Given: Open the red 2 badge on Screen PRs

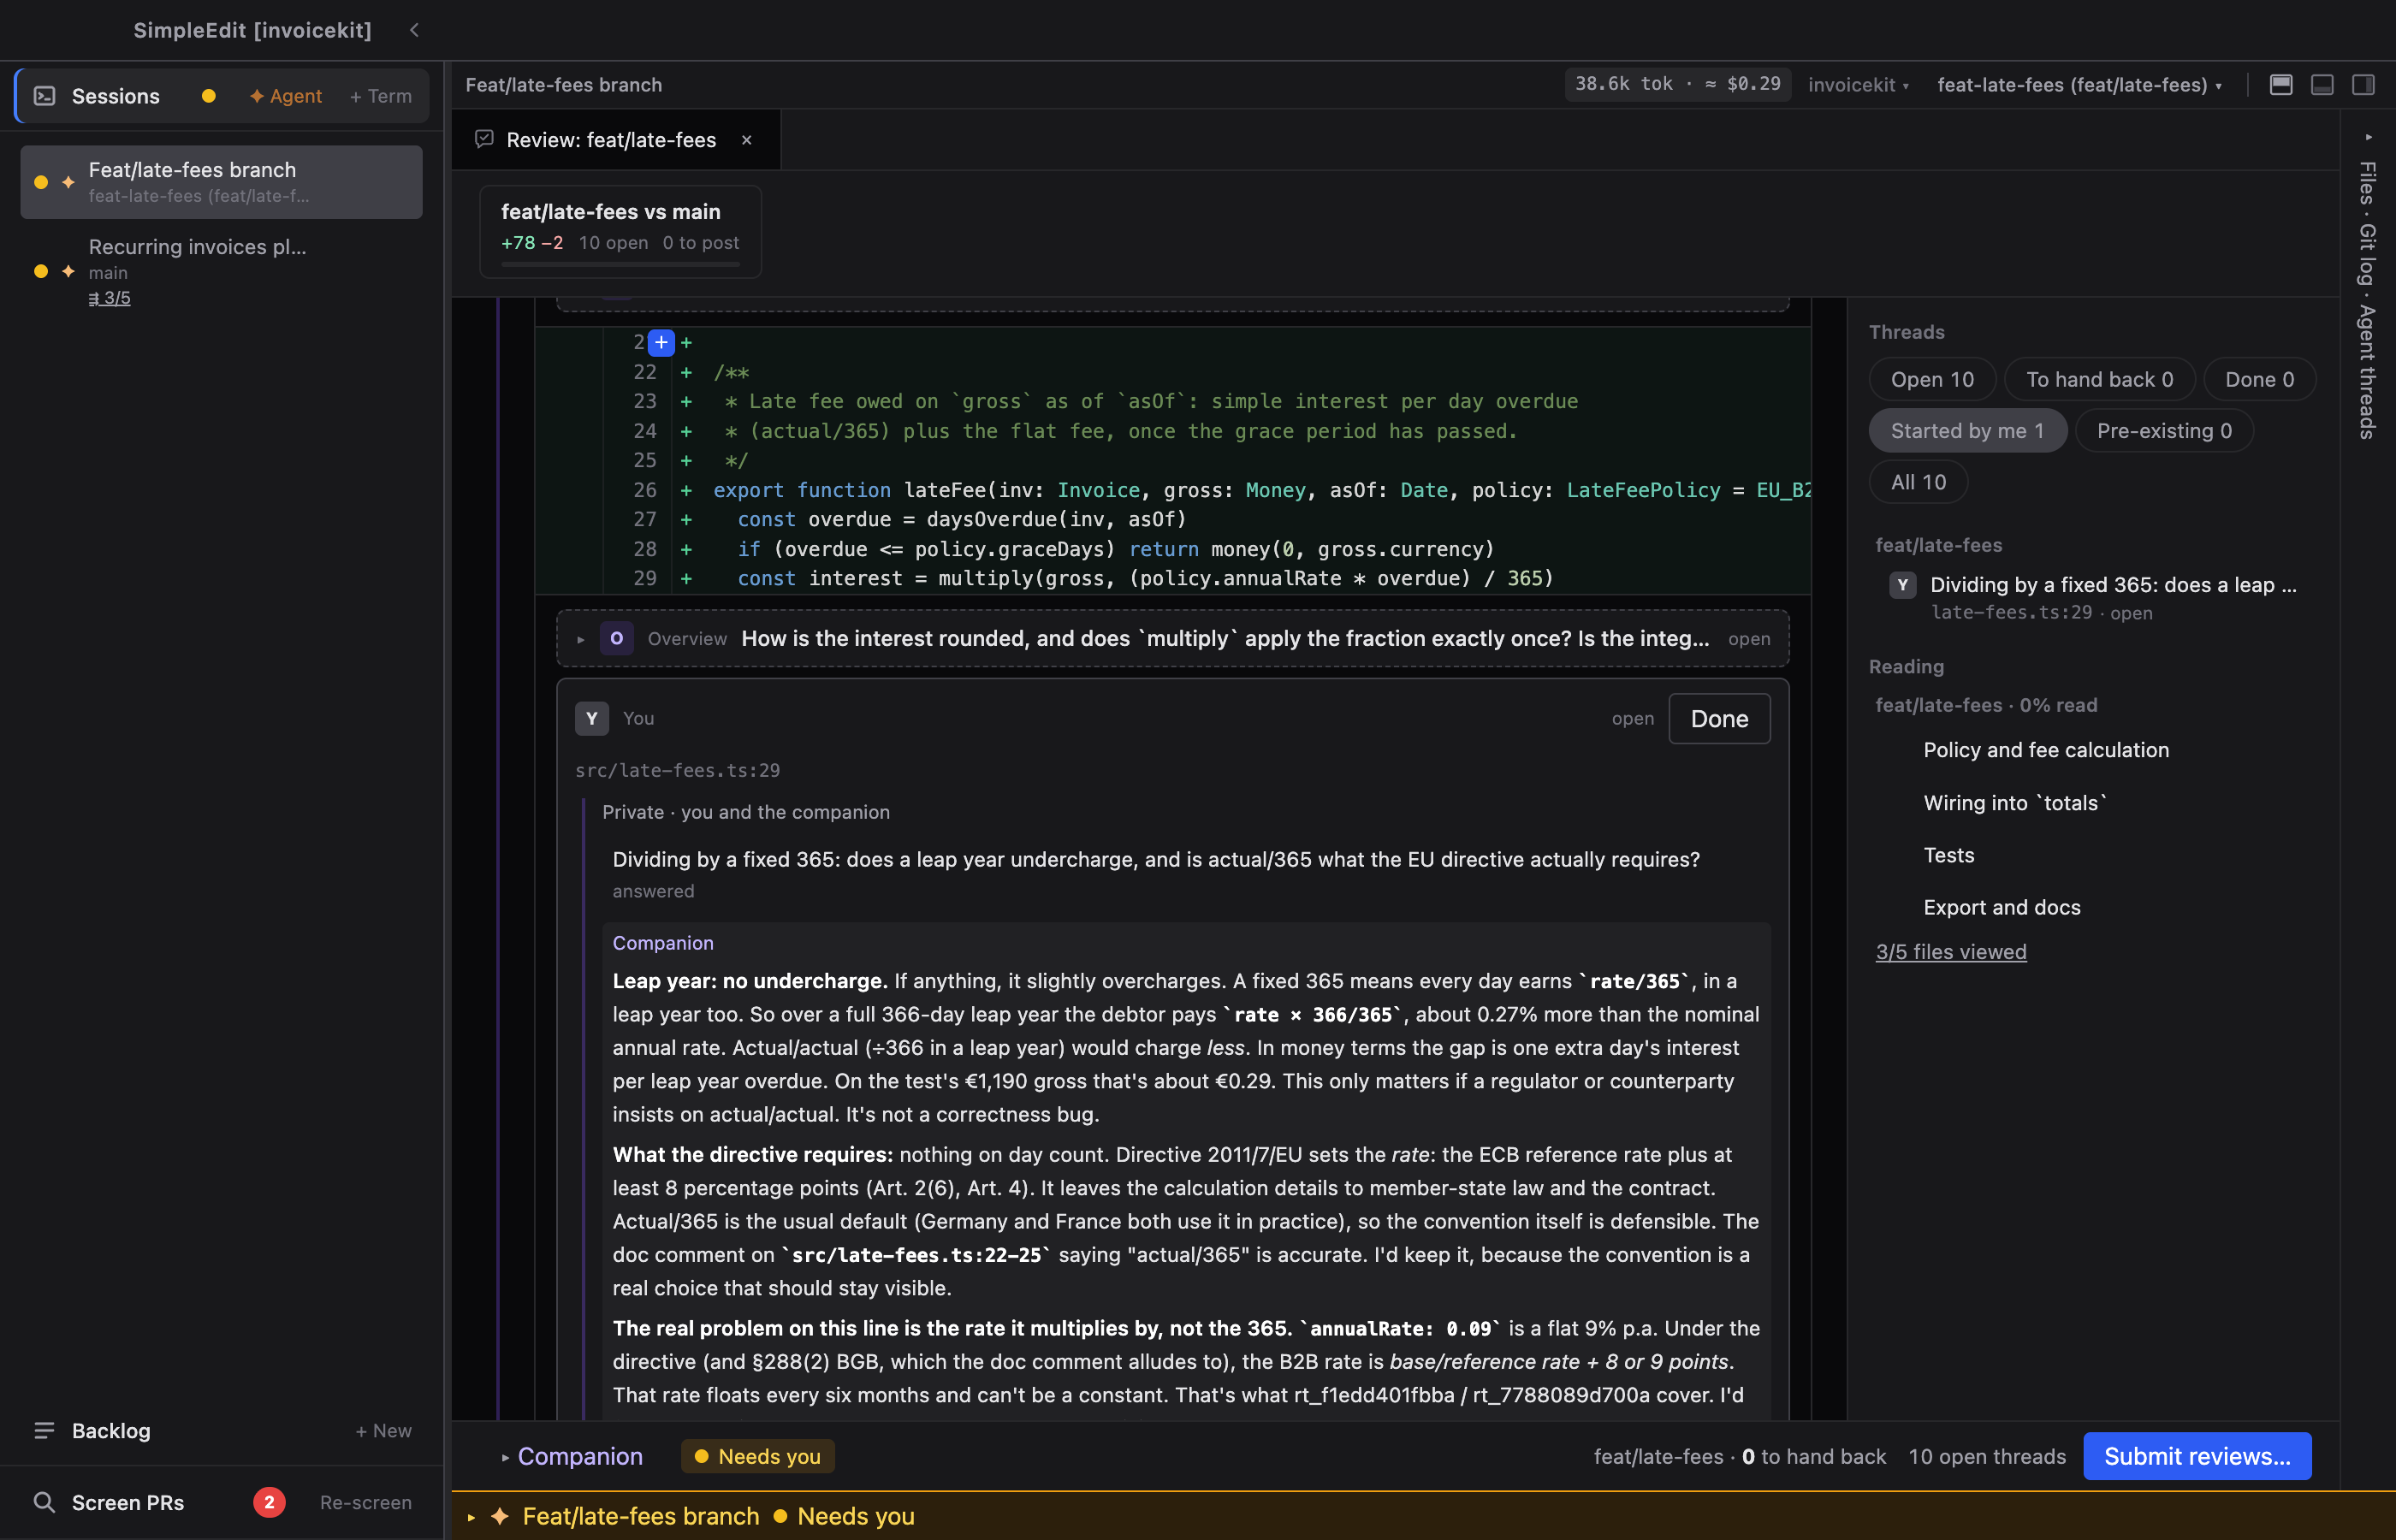Looking at the screenshot, I should [269, 1502].
